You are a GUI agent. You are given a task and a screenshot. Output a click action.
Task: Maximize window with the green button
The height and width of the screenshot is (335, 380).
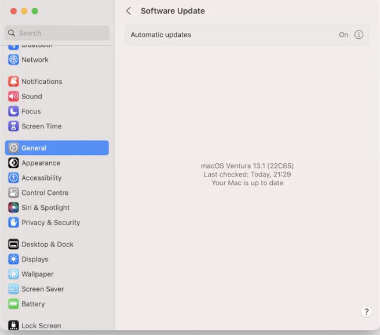35,11
